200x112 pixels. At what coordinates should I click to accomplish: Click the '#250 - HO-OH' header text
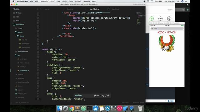(x=167, y=32)
